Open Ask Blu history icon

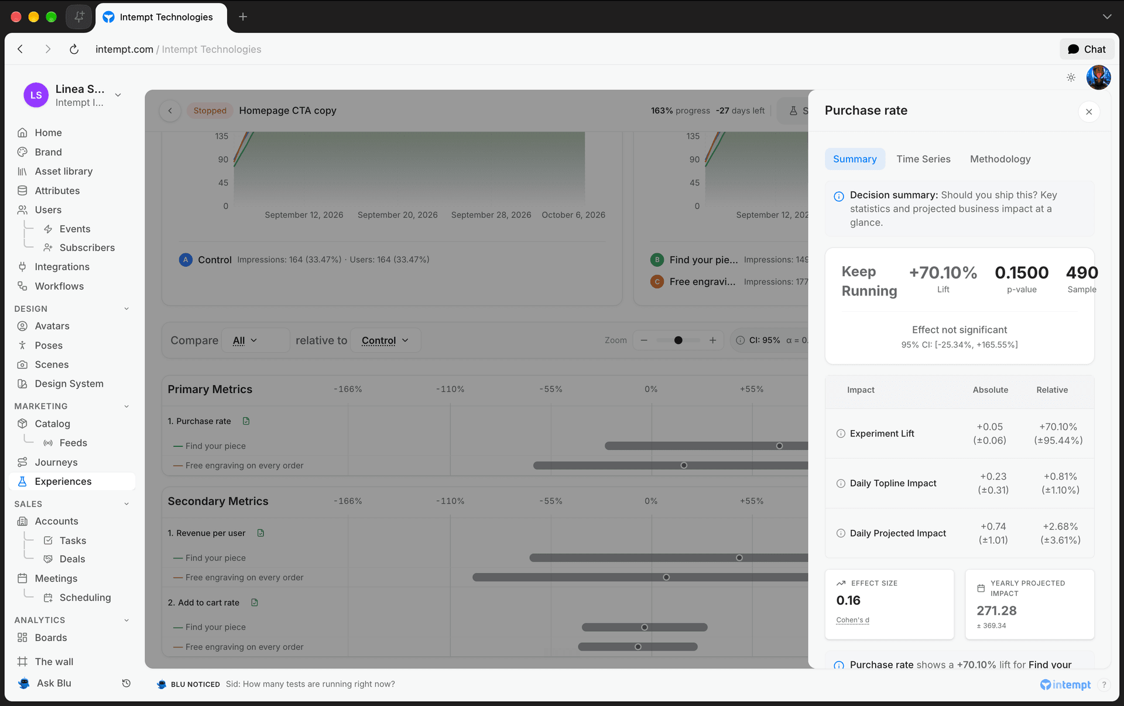tap(126, 683)
